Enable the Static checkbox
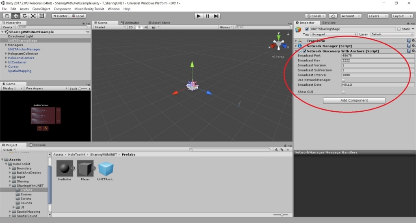The image size is (416, 223). pos(399,29)
